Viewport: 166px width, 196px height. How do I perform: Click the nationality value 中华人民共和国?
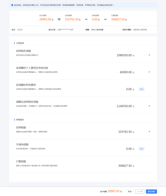point(97,30)
